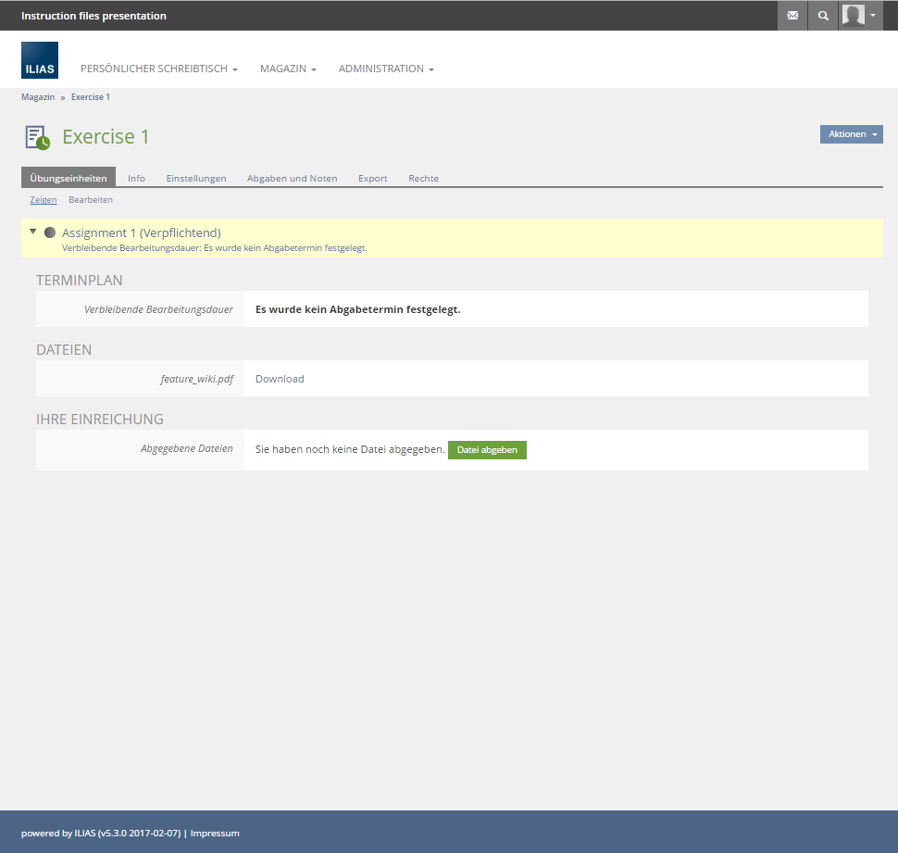Expand the Persönlicher Schreibtisch menu

pyautogui.click(x=159, y=69)
